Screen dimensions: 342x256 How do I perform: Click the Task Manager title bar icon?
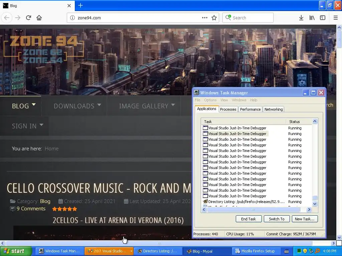click(x=196, y=93)
